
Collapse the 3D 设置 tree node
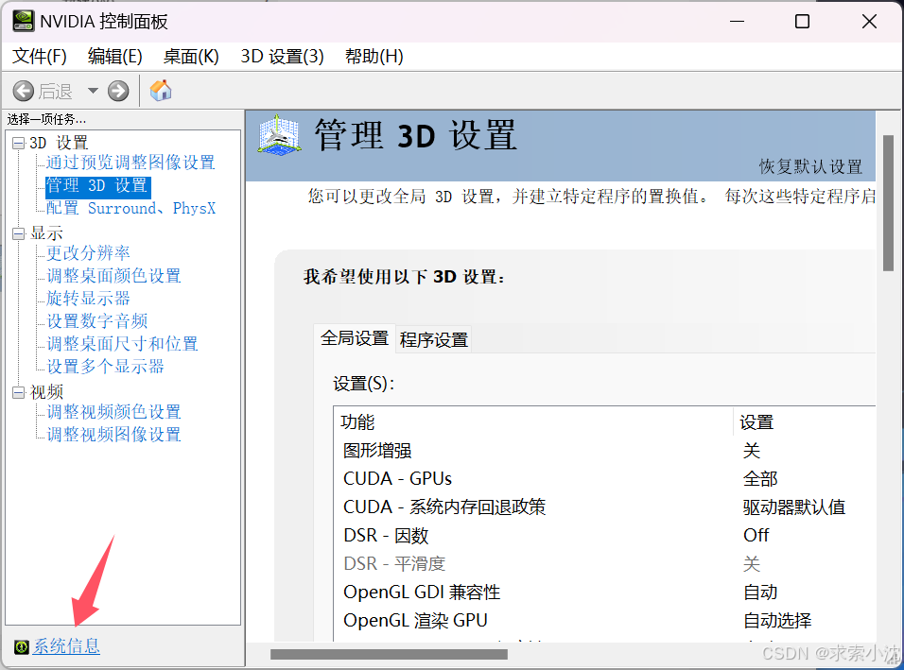[19, 143]
